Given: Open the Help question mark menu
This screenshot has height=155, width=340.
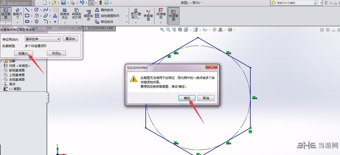Looking at the screenshot, I should pyautogui.click(x=326, y=3).
